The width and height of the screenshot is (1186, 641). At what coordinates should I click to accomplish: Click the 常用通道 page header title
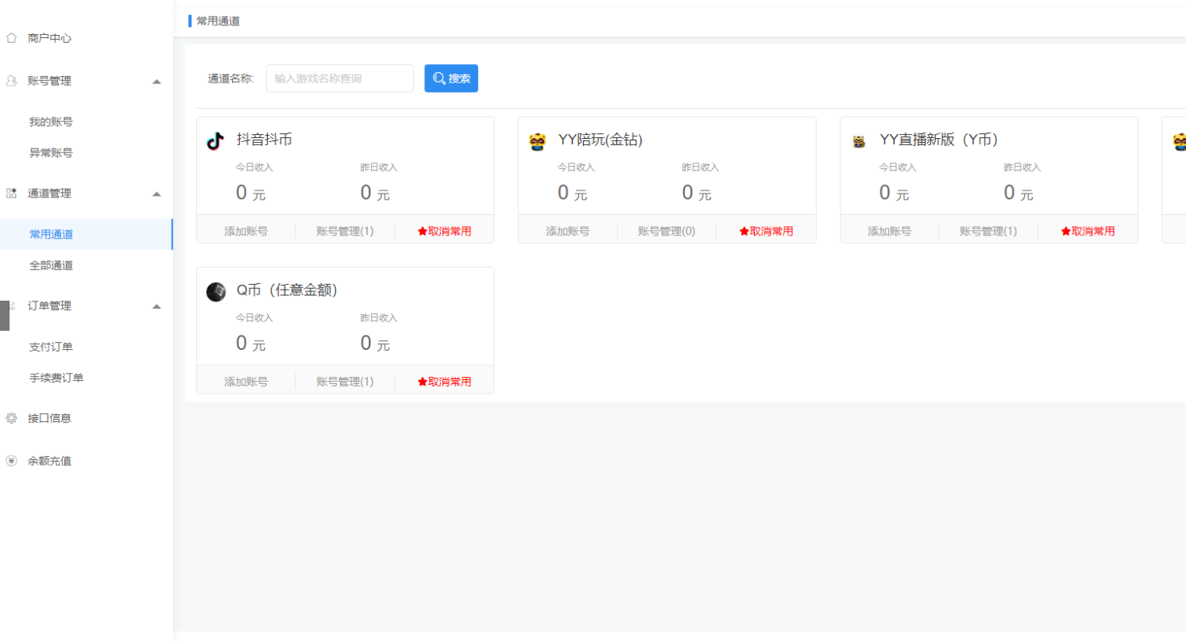click(x=218, y=21)
